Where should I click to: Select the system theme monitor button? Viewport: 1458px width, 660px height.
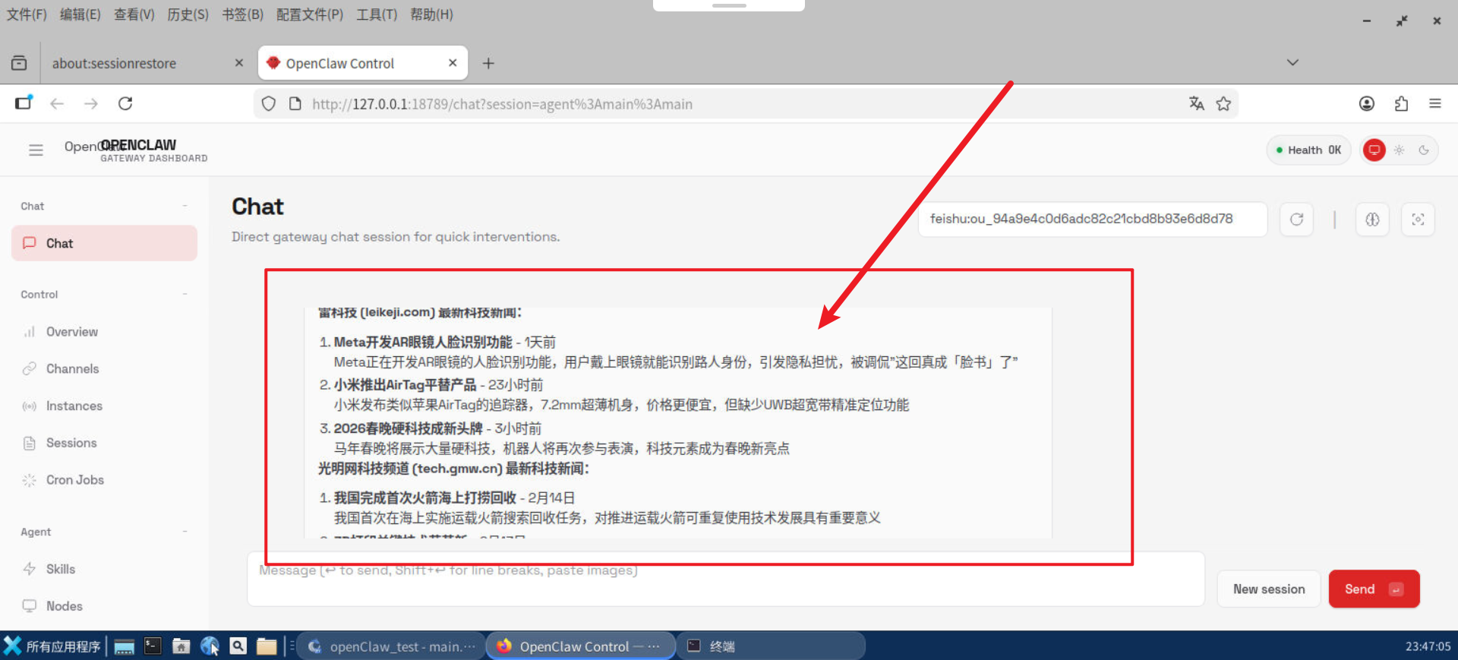pyautogui.click(x=1374, y=150)
